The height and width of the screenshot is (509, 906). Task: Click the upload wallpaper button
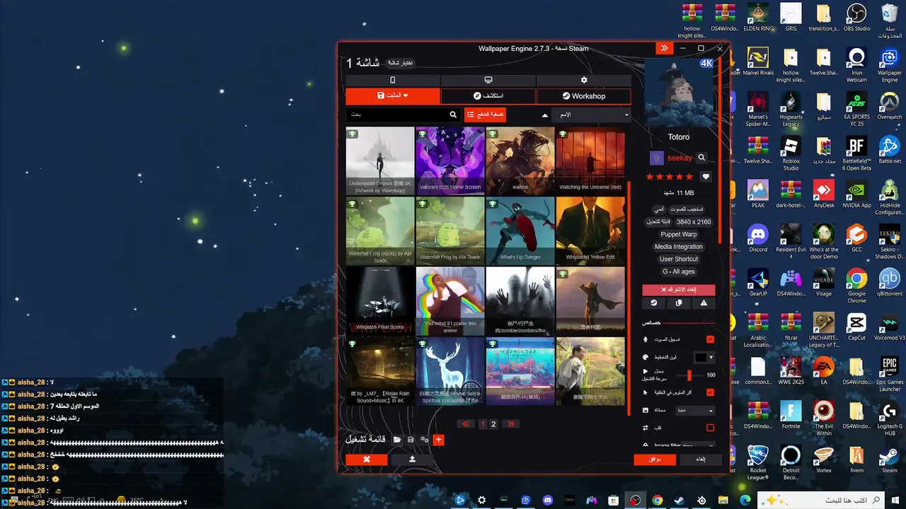coord(412,460)
